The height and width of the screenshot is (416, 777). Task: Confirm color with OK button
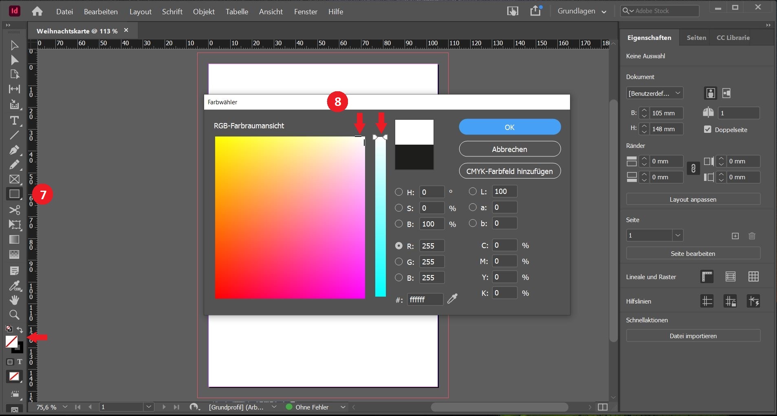pos(509,127)
